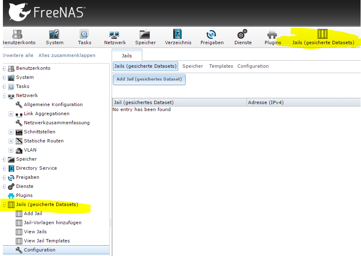Viewport: 361px width, 256px height.
Task: Select Speicher folder icon in sidebar tree
Action: pyautogui.click(x=11, y=159)
